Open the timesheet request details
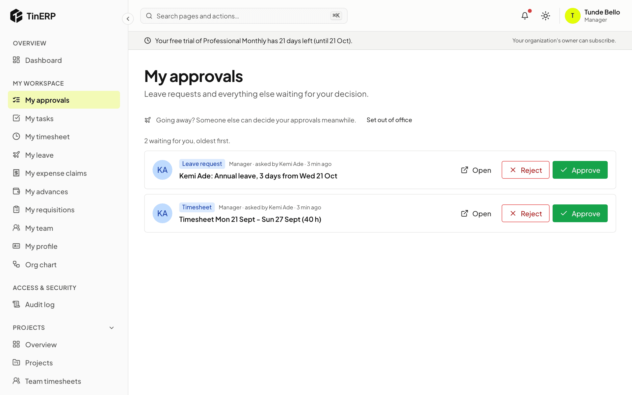632x395 pixels. [x=476, y=214]
